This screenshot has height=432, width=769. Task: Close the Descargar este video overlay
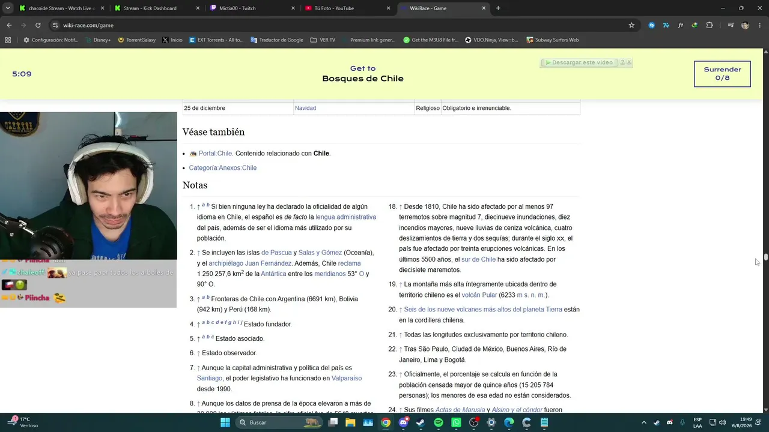pos(629,62)
